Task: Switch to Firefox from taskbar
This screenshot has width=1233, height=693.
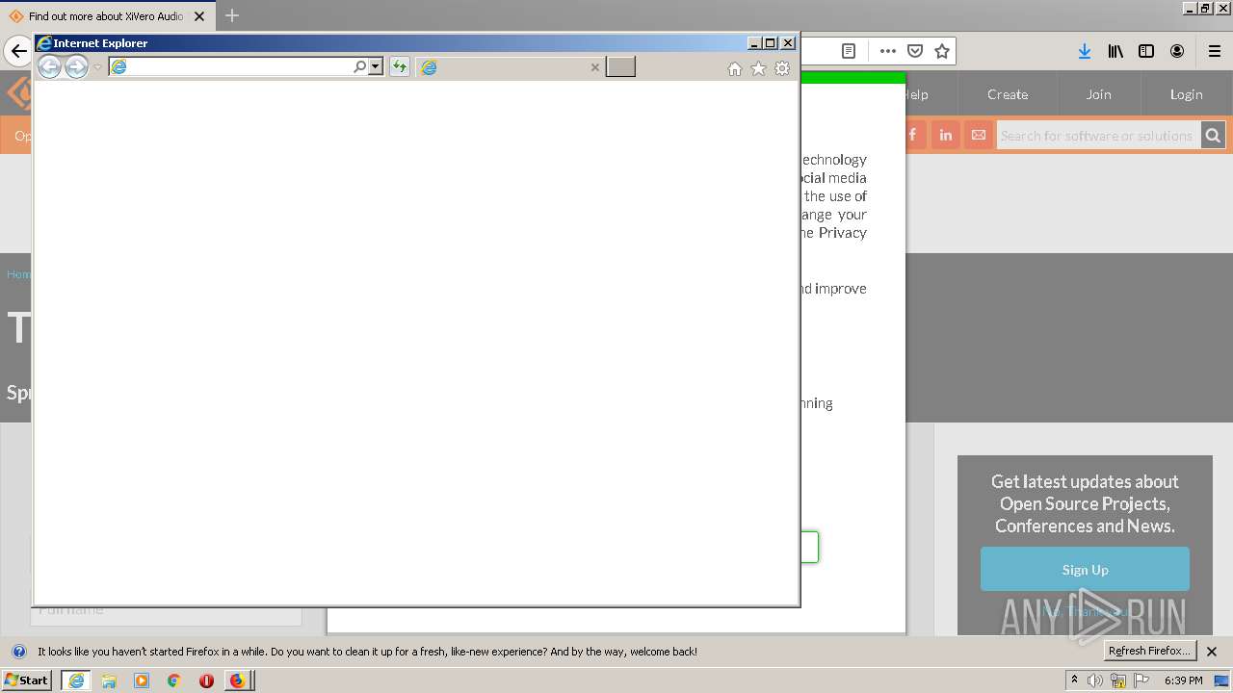Action: (238, 680)
